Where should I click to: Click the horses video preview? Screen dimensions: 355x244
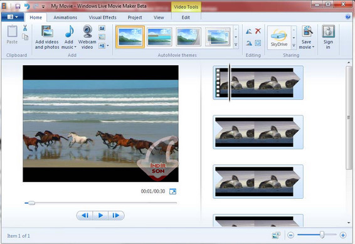point(100,124)
